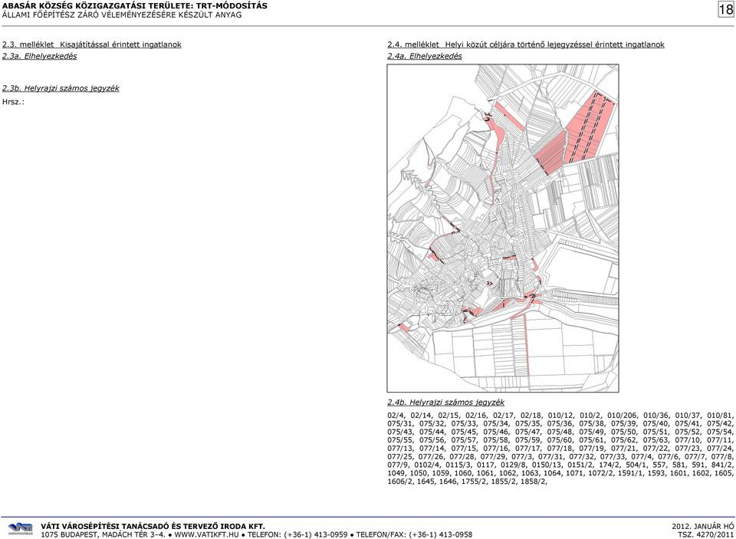Image resolution: width=736 pixels, height=539 pixels.
Task: Select parcel number '1606/2' in the list
Action: click(x=401, y=481)
